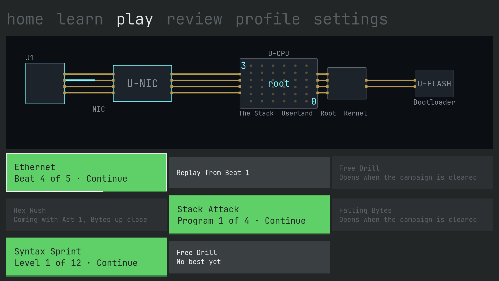This screenshot has width=499, height=281.
Task: Click The Stack label
Action: click(x=256, y=113)
